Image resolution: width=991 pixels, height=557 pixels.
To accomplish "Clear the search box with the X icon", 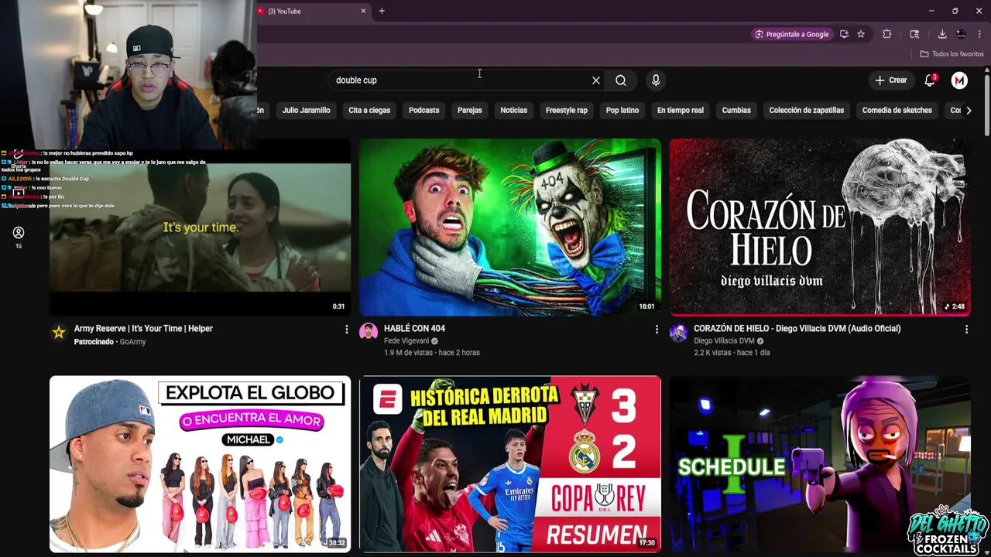I will [596, 80].
